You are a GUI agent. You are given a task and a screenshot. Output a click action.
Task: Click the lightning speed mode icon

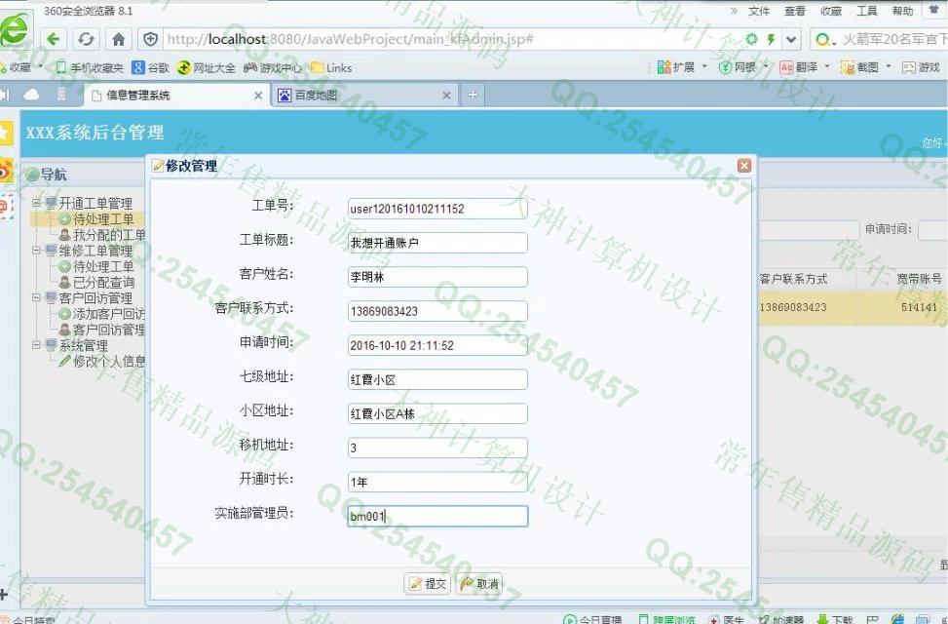click(771, 40)
